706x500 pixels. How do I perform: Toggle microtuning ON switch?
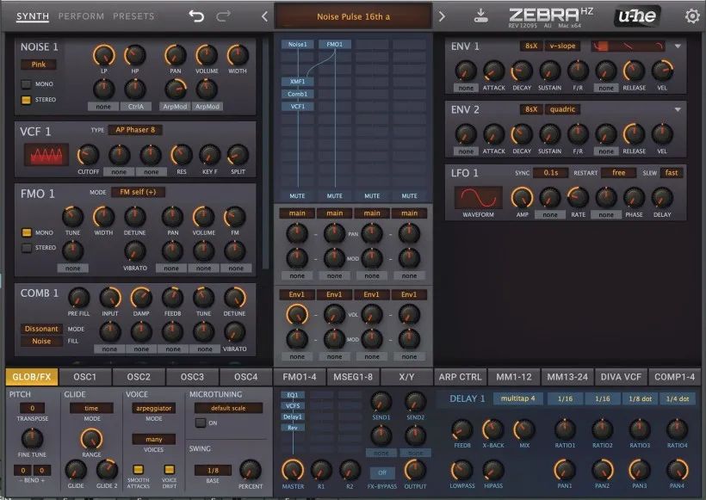pyautogui.click(x=201, y=423)
